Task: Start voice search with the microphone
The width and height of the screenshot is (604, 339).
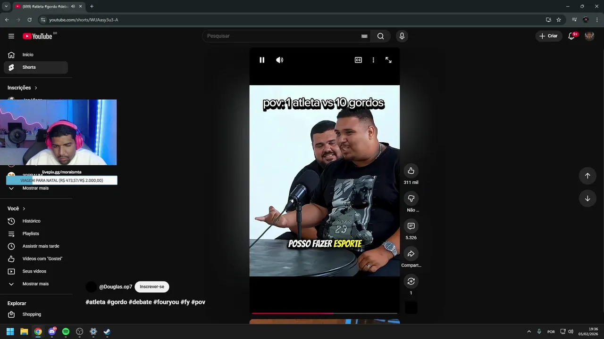Action: (402, 36)
